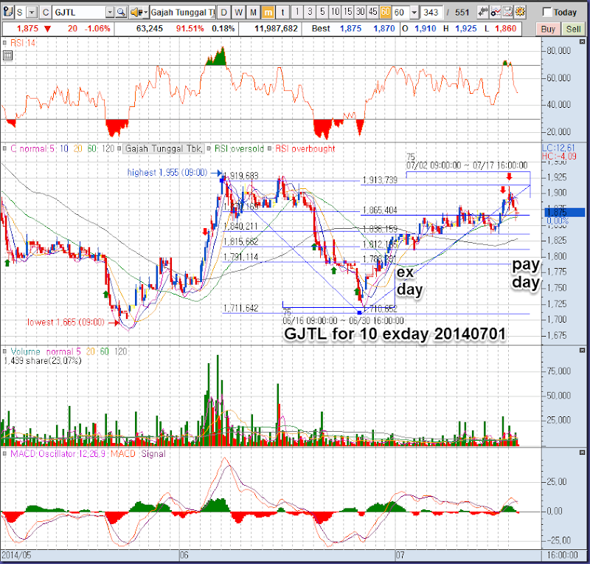Switch to Daily chart with D
Image resolution: width=590 pixels, height=564 pixels.
(x=224, y=13)
